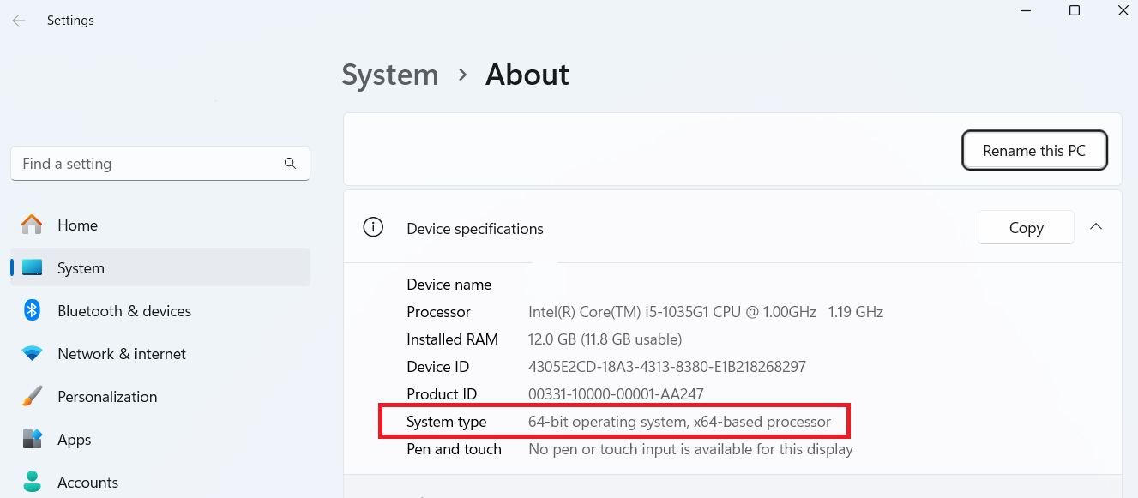The width and height of the screenshot is (1138, 498).
Task: Click the Network & internet Wi-Fi icon
Action: (32, 353)
